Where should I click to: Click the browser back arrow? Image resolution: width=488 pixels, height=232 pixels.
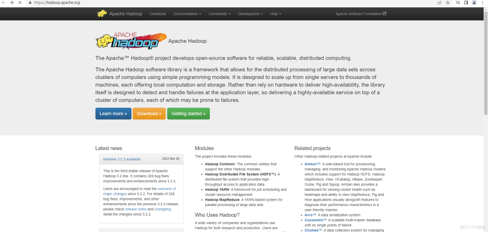tap(4, 2)
